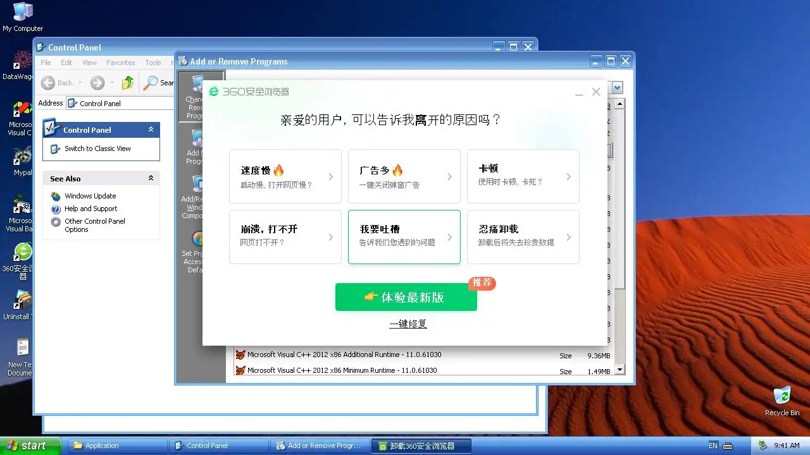The image size is (810, 455).
Task: Minimize the Add or Remove Programs window
Action: (x=596, y=61)
